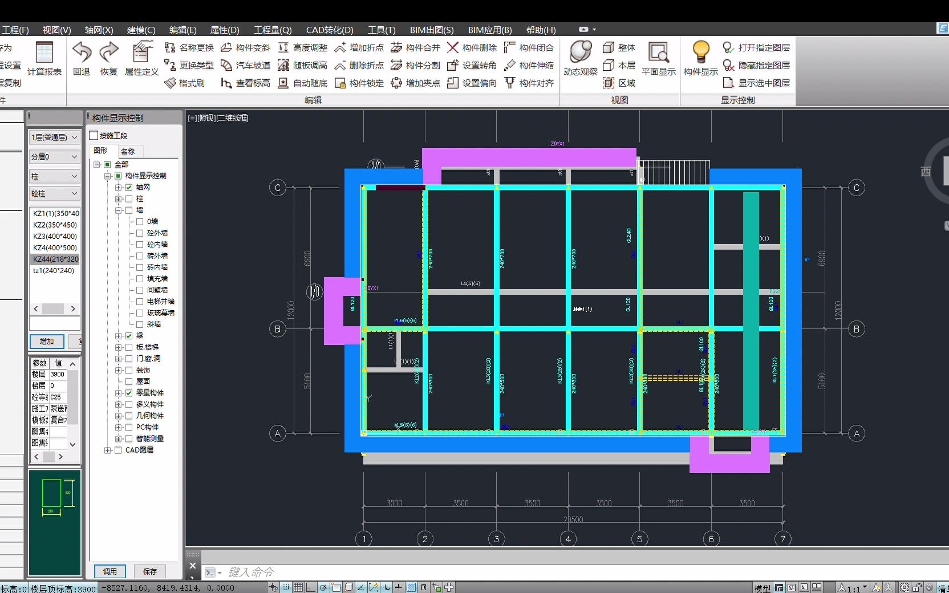This screenshot has width=949, height=593.
Task: Open the 帮助(H) menu
Action: [541, 30]
